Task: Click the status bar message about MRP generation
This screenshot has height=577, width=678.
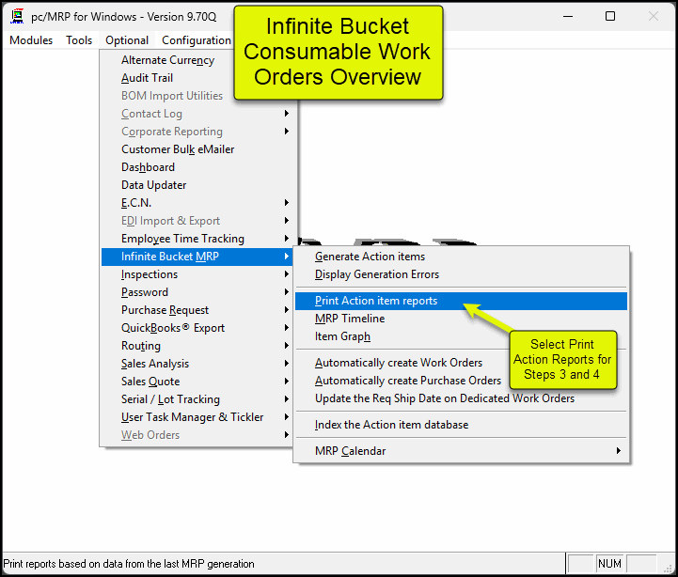Action: point(129,564)
